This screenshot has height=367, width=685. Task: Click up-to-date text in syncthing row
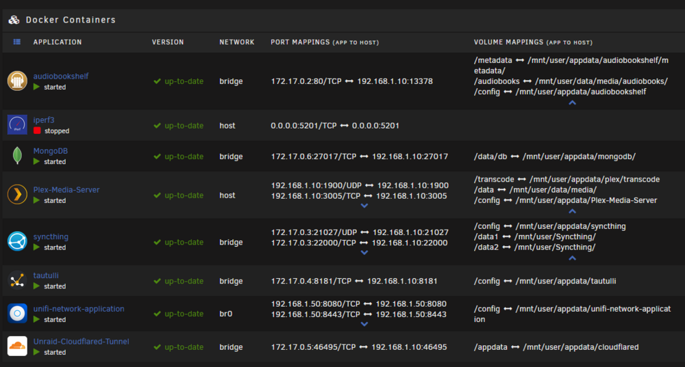pyautogui.click(x=184, y=242)
